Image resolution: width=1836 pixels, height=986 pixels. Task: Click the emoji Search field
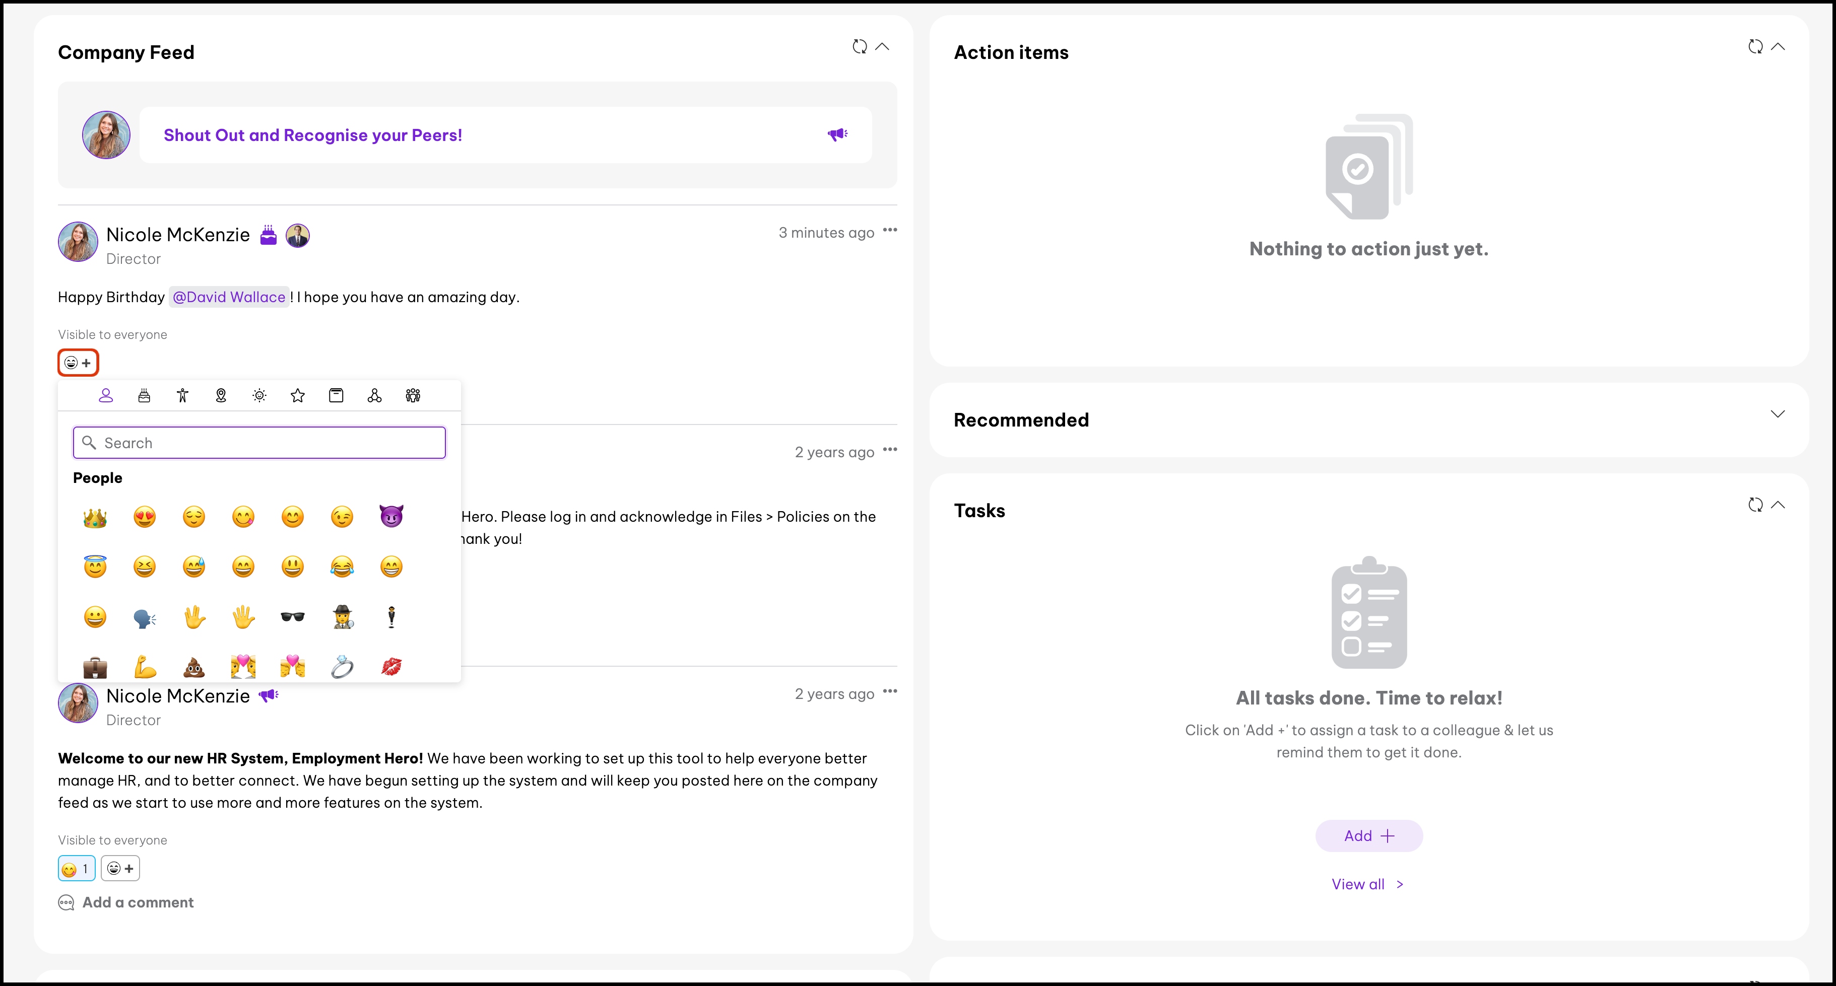(x=259, y=443)
